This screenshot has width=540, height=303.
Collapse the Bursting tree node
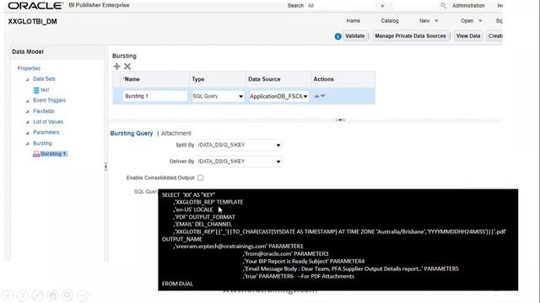(x=27, y=144)
